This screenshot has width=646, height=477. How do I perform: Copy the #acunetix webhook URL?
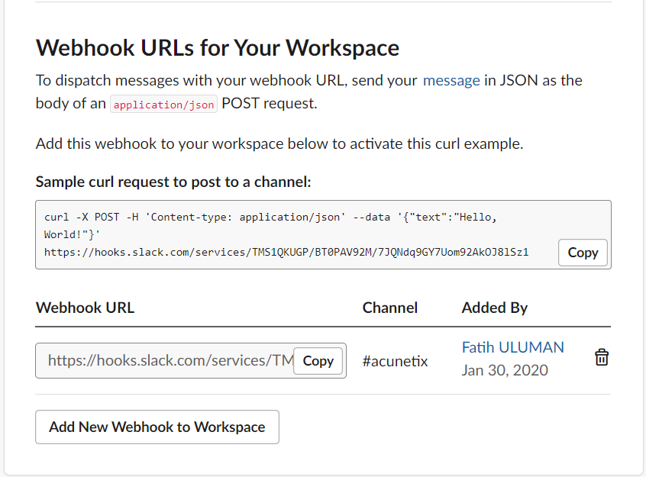[x=318, y=361]
